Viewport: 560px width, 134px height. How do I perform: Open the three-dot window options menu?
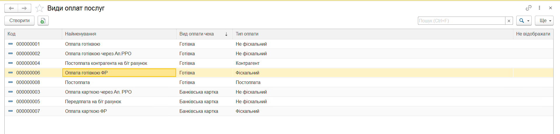click(x=539, y=8)
